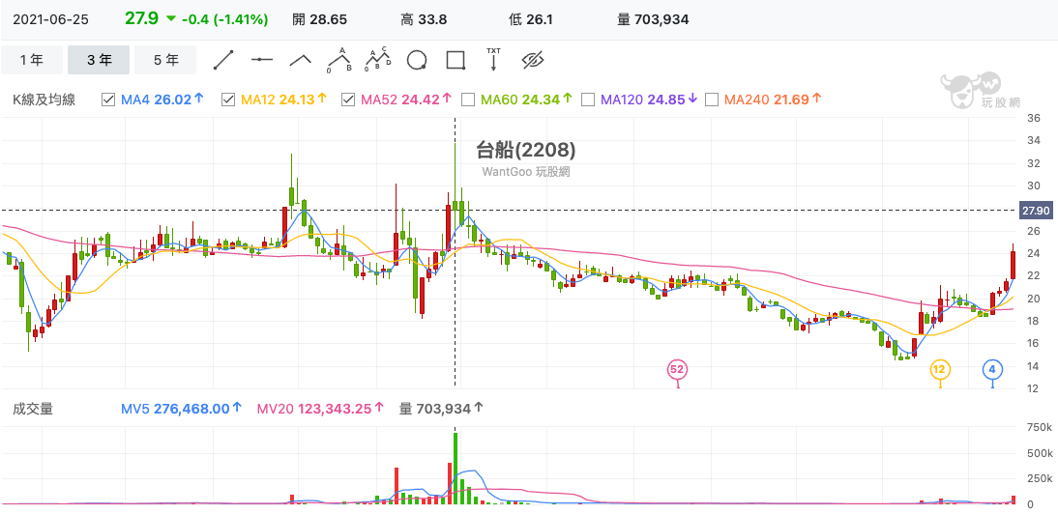Click the 高 33.8 high price

pos(424,19)
